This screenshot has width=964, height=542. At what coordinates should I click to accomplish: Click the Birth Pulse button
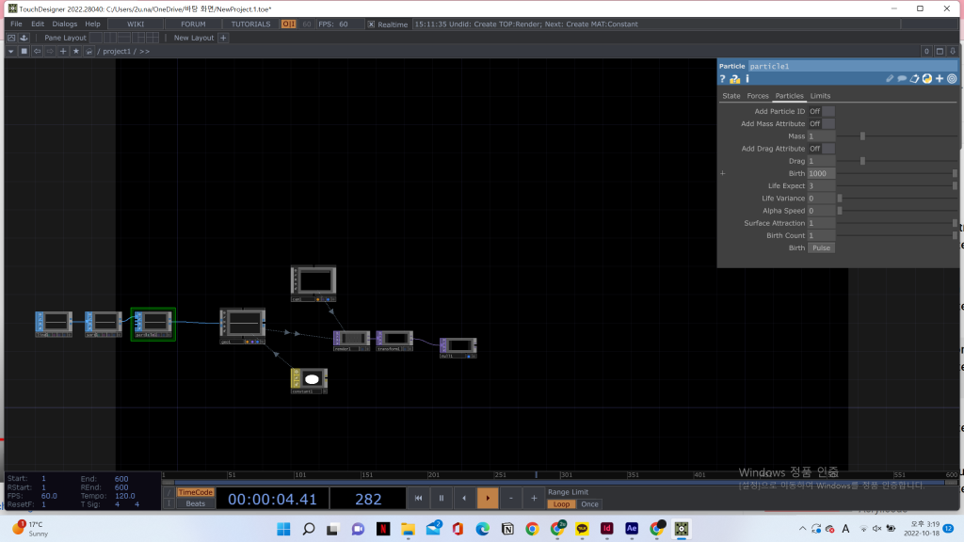[821, 247]
